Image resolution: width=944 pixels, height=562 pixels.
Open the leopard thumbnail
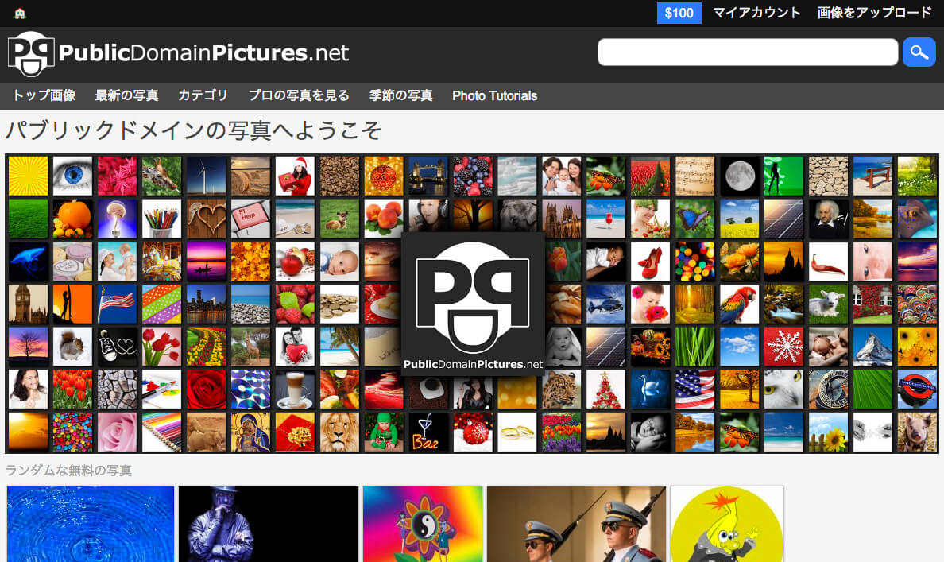coord(561,390)
